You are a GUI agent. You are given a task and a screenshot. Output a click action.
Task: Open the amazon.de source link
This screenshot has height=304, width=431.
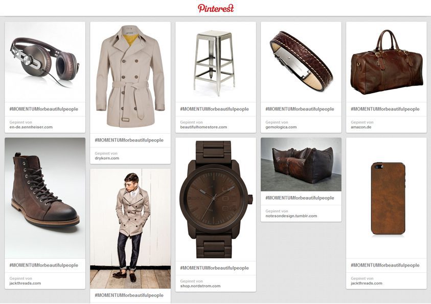(x=361, y=127)
